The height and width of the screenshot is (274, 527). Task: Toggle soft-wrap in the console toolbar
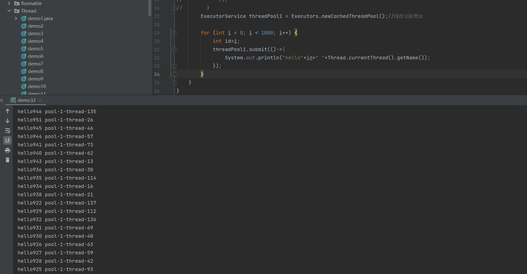click(x=8, y=131)
